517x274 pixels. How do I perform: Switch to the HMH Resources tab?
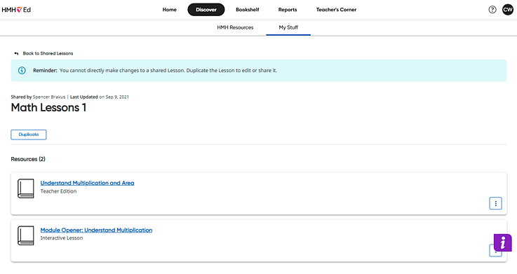click(x=235, y=27)
